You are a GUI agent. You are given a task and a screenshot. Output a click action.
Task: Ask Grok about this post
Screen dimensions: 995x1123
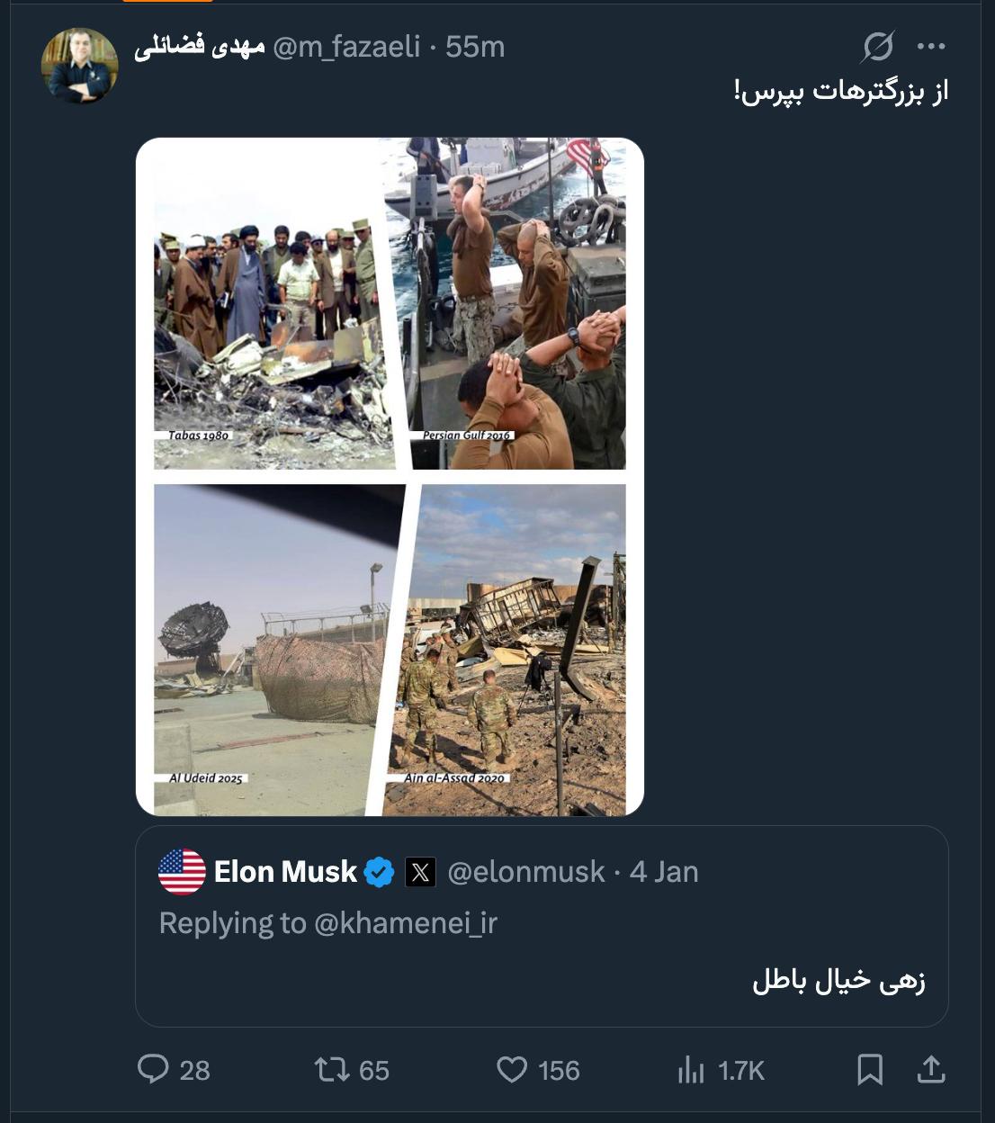877,46
